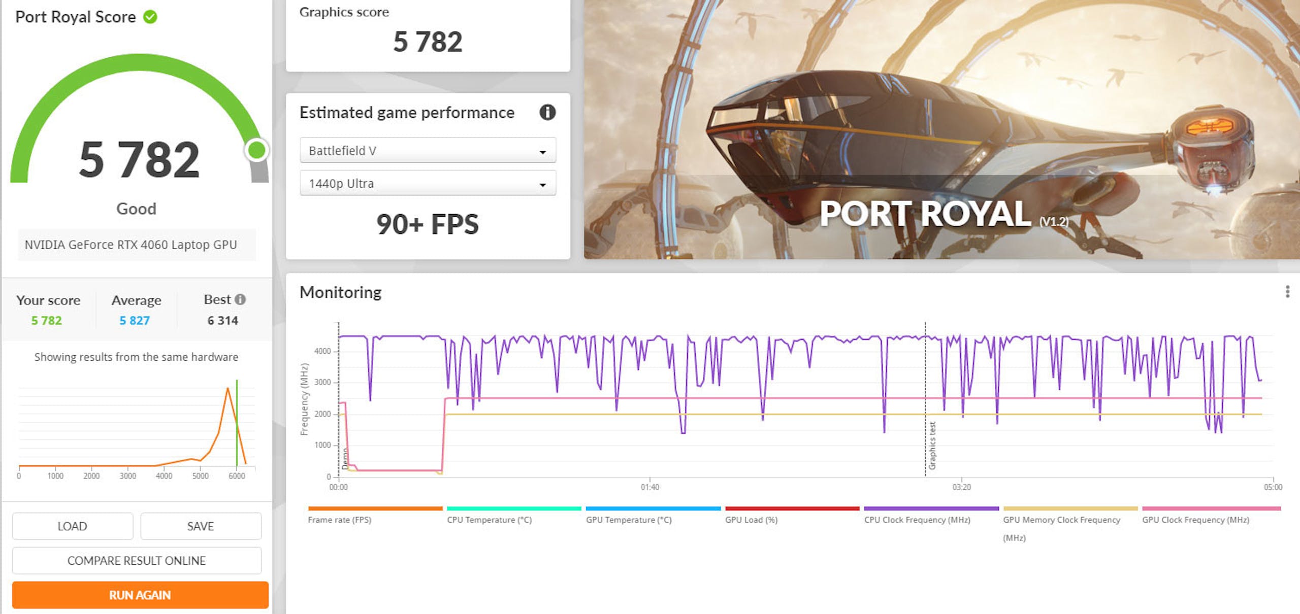The height and width of the screenshot is (614, 1300).
Task: Click the green validated checkmark icon
Action: click(x=150, y=17)
